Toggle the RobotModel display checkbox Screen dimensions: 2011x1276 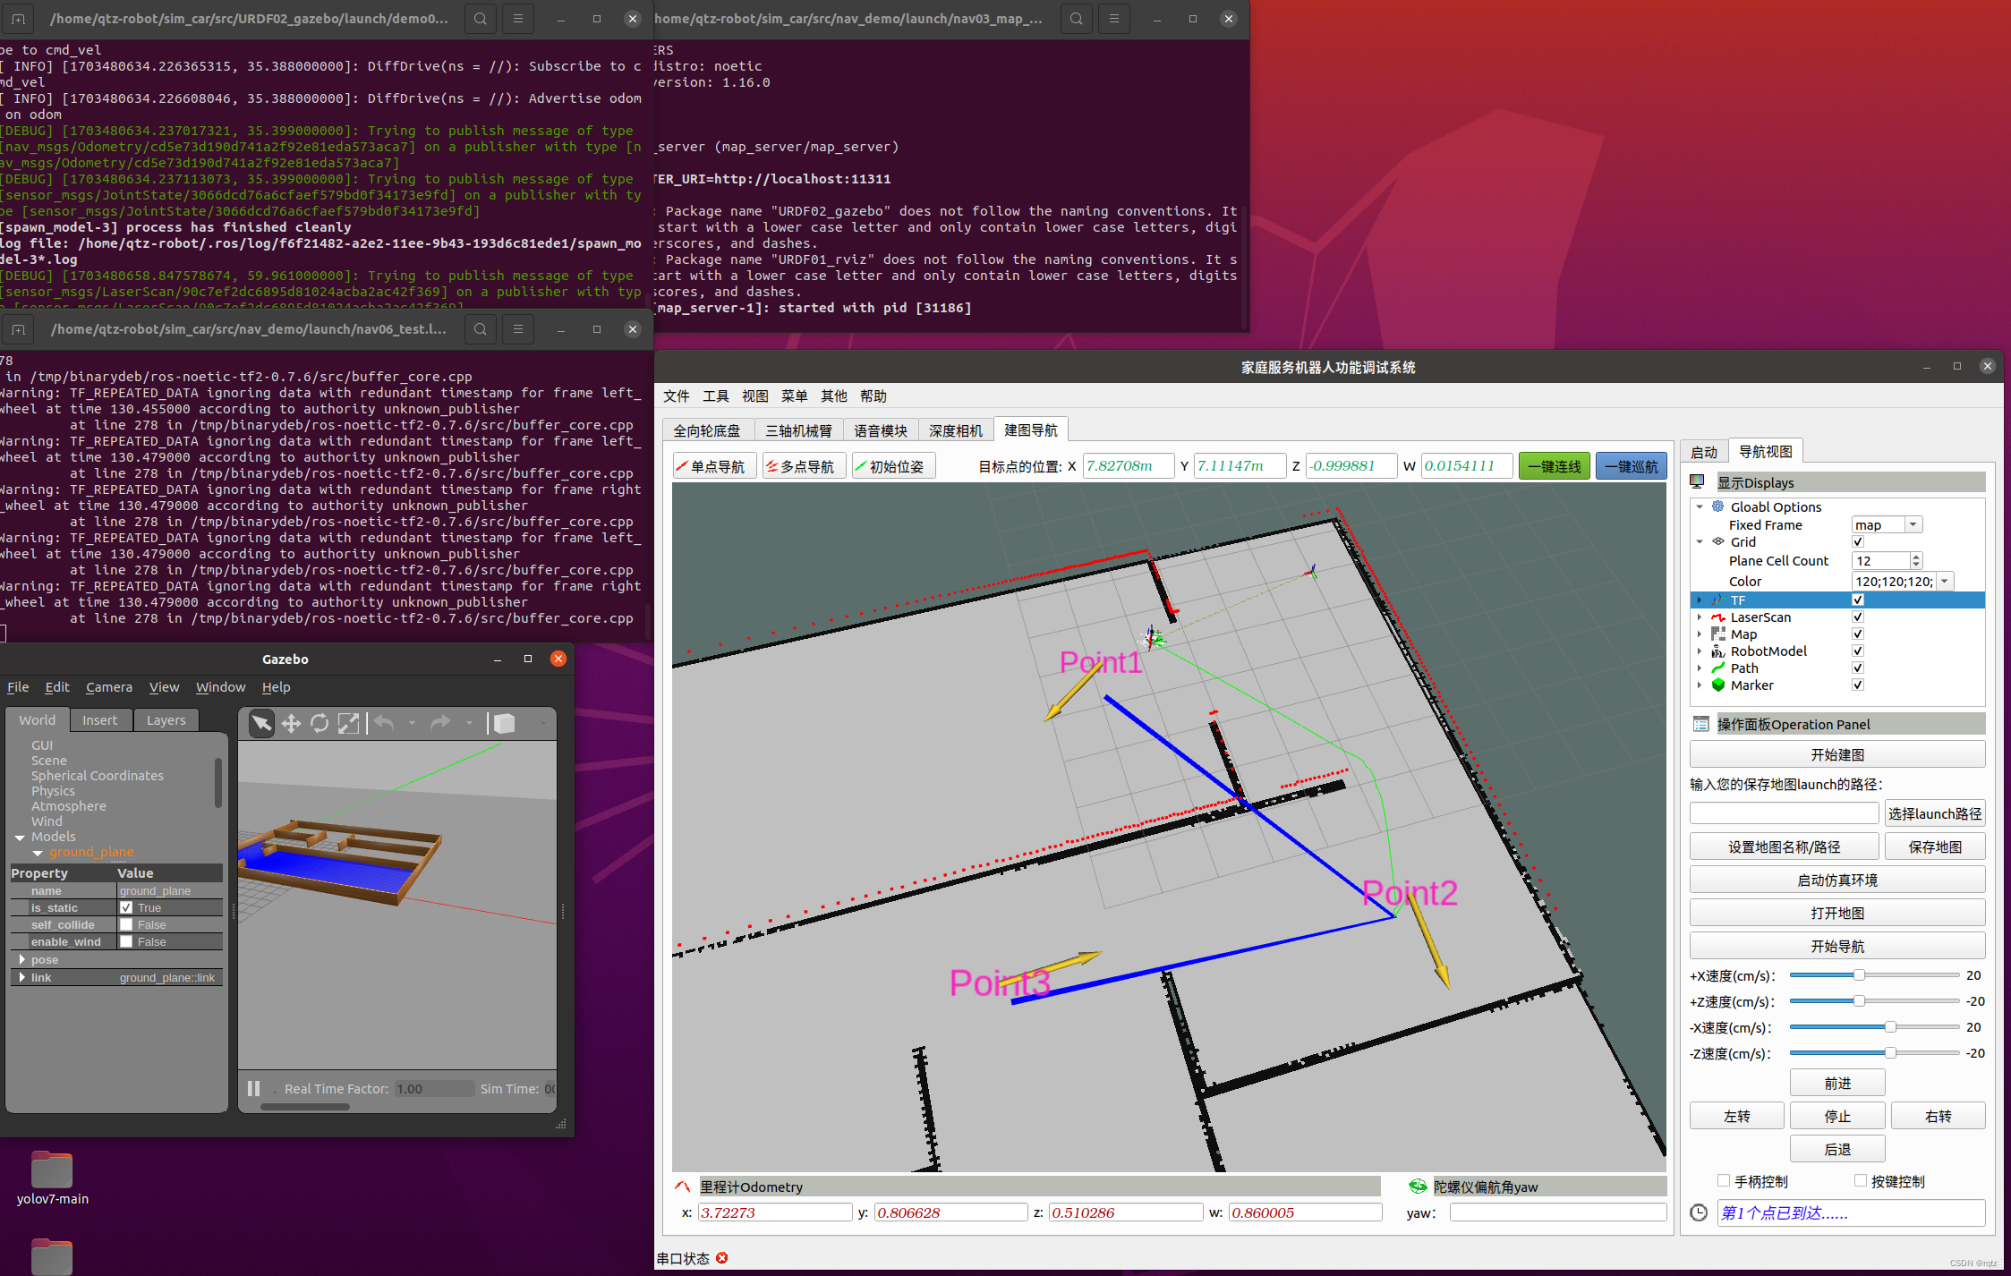[x=1858, y=651]
